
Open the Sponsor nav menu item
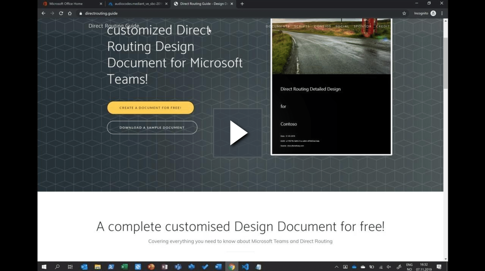[x=362, y=26]
